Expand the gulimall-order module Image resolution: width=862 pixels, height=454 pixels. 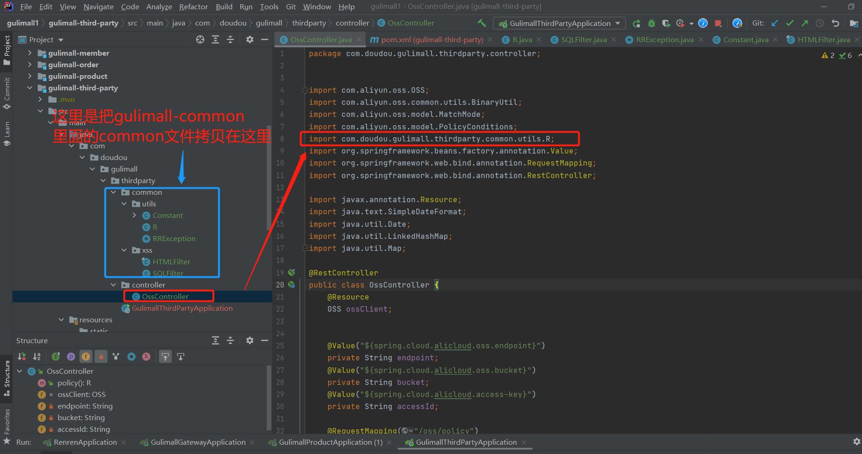point(30,64)
